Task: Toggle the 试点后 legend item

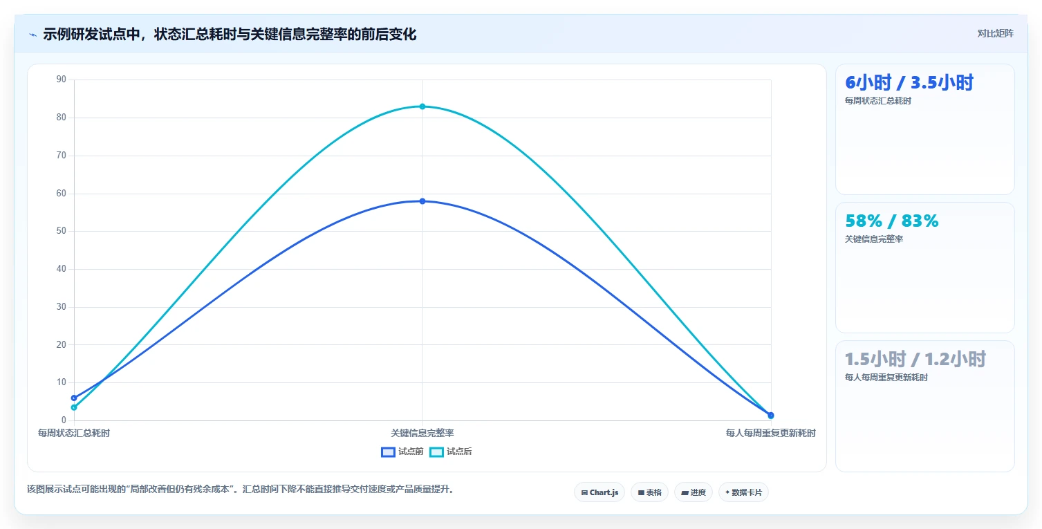Action: pyautogui.click(x=451, y=452)
